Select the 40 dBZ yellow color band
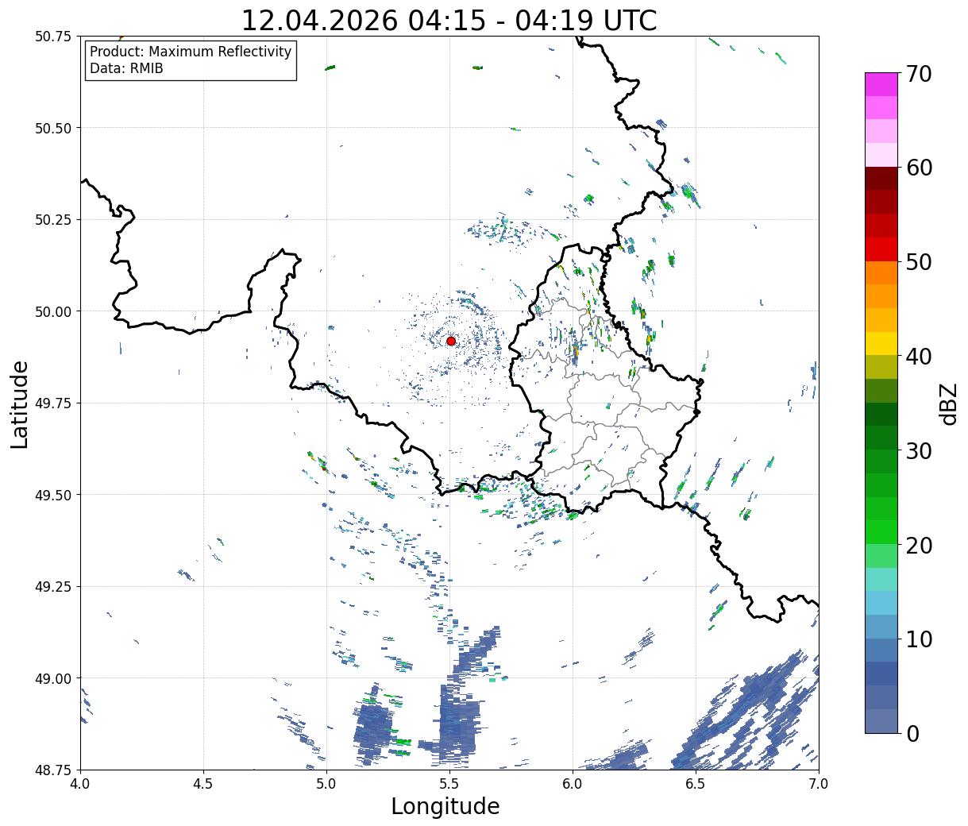Viewport: 968px width, 826px height. pos(881,343)
